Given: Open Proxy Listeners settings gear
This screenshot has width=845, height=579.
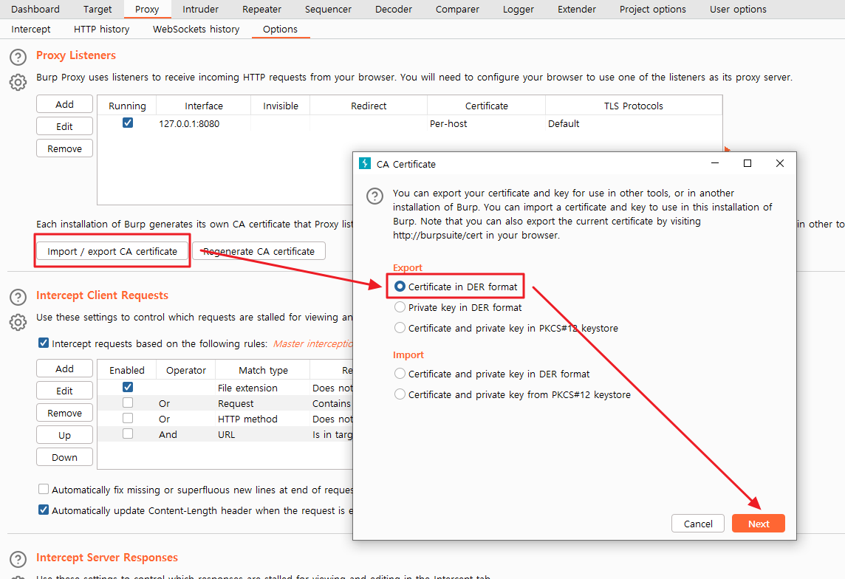Looking at the screenshot, I should point(18,83).
